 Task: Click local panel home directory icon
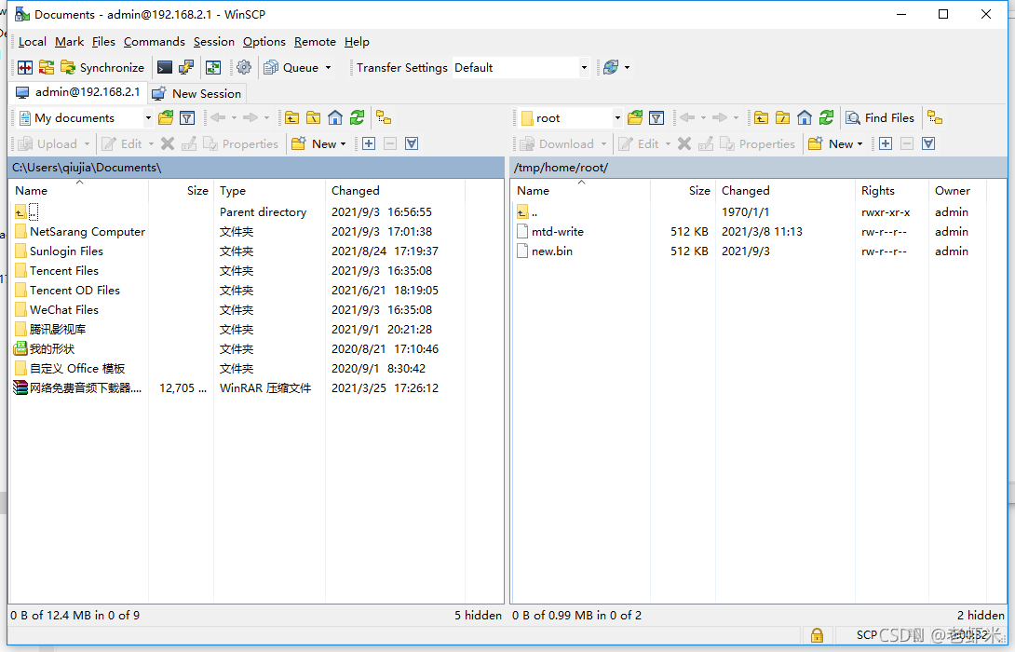(335, 118)
